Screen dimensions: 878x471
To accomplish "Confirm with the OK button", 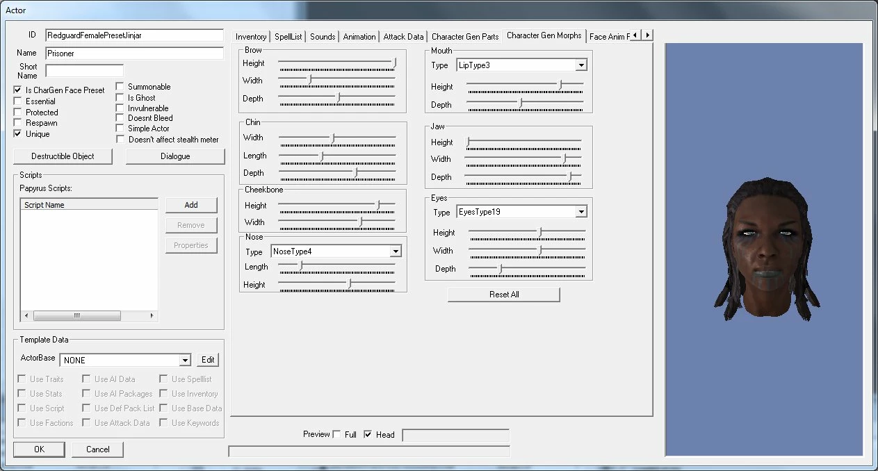I will pyautogui.click(x=39, y=449).
